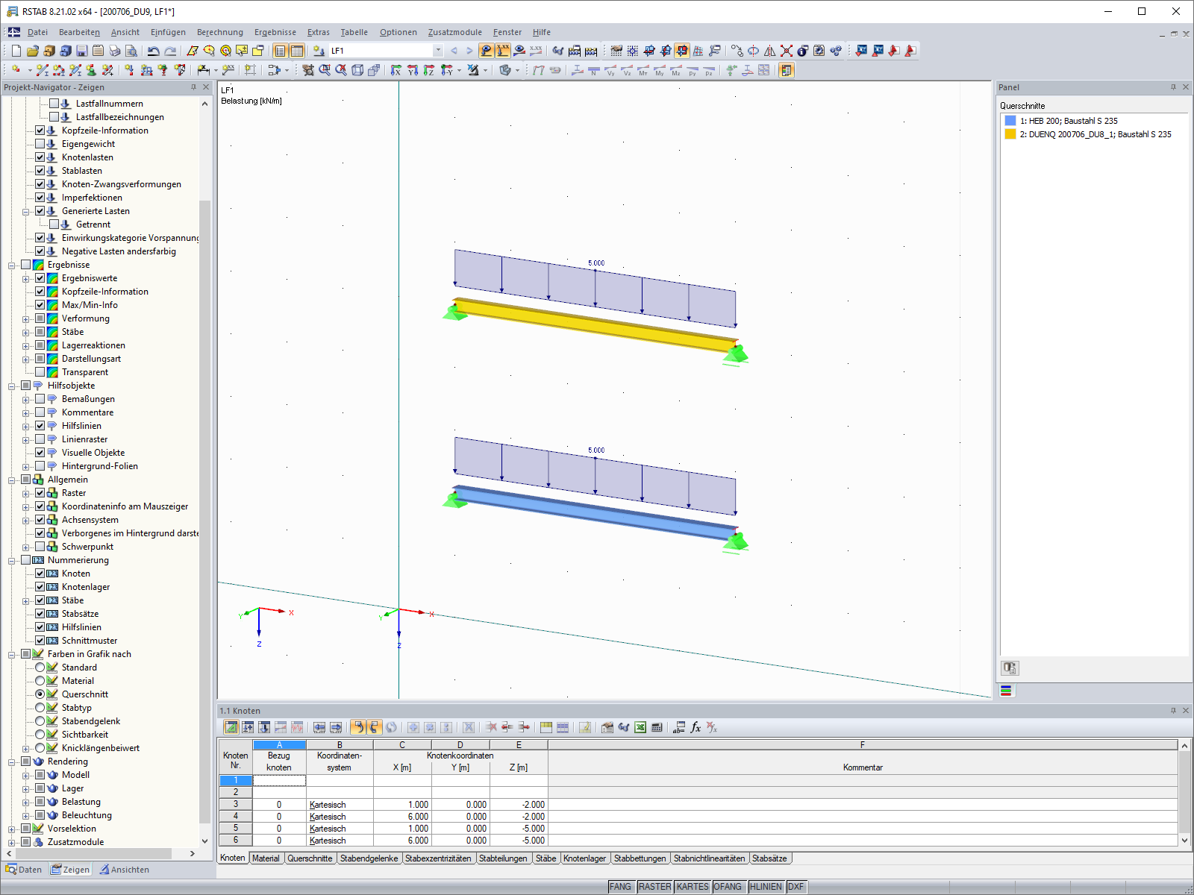Image resolution: width=1194 pixels, height=895 pixels.
Task: Open the view in X direction icon
Action: 396,71
